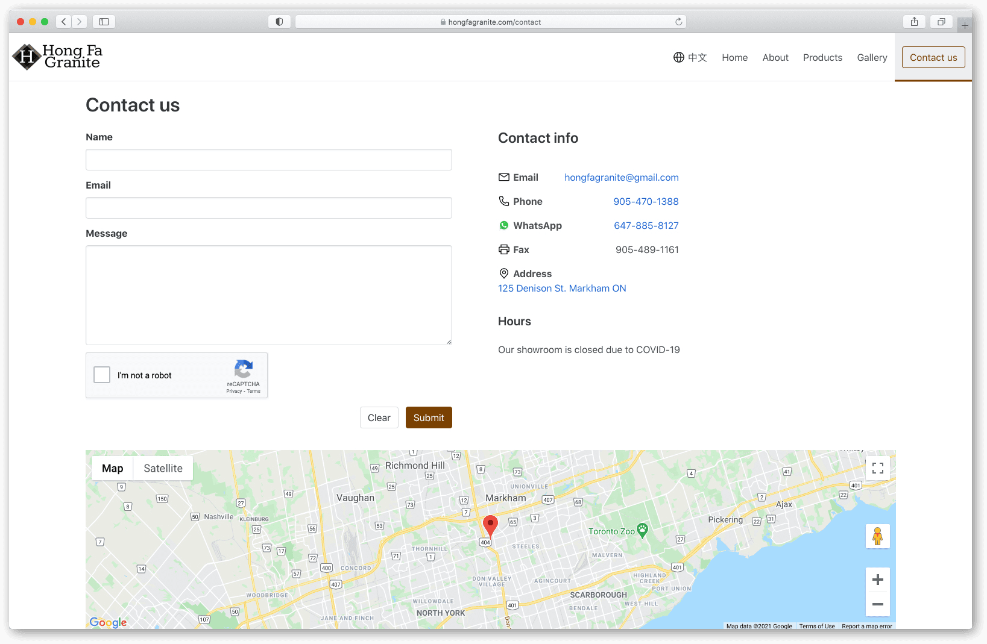
Task: Switch back to Map view
Action: (112, 468)
